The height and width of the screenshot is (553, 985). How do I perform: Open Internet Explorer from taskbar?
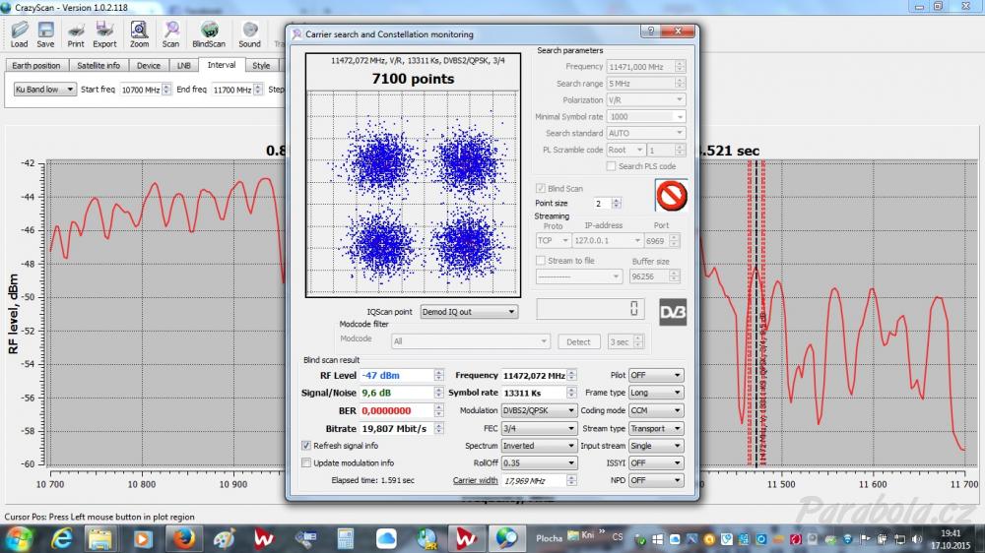pyautogui.click(x=61, y=538)
